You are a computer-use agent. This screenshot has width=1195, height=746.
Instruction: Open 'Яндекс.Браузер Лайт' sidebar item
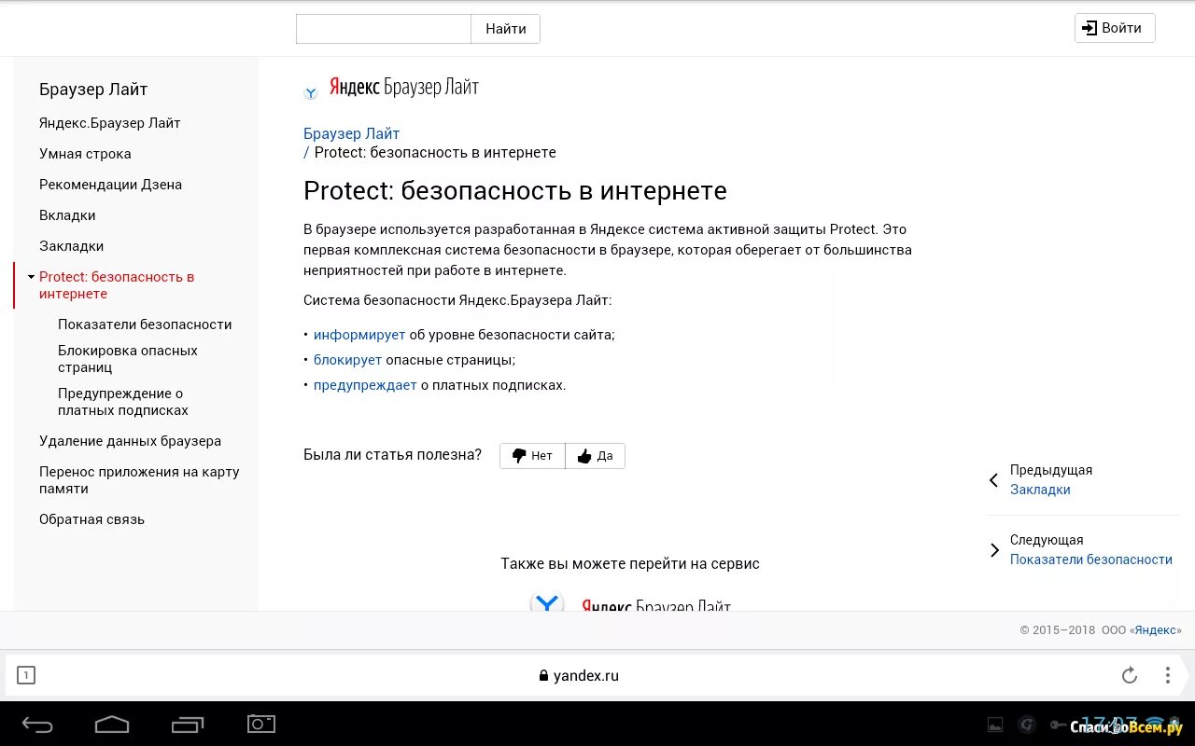pyautogui.click(x=110, y=123)
